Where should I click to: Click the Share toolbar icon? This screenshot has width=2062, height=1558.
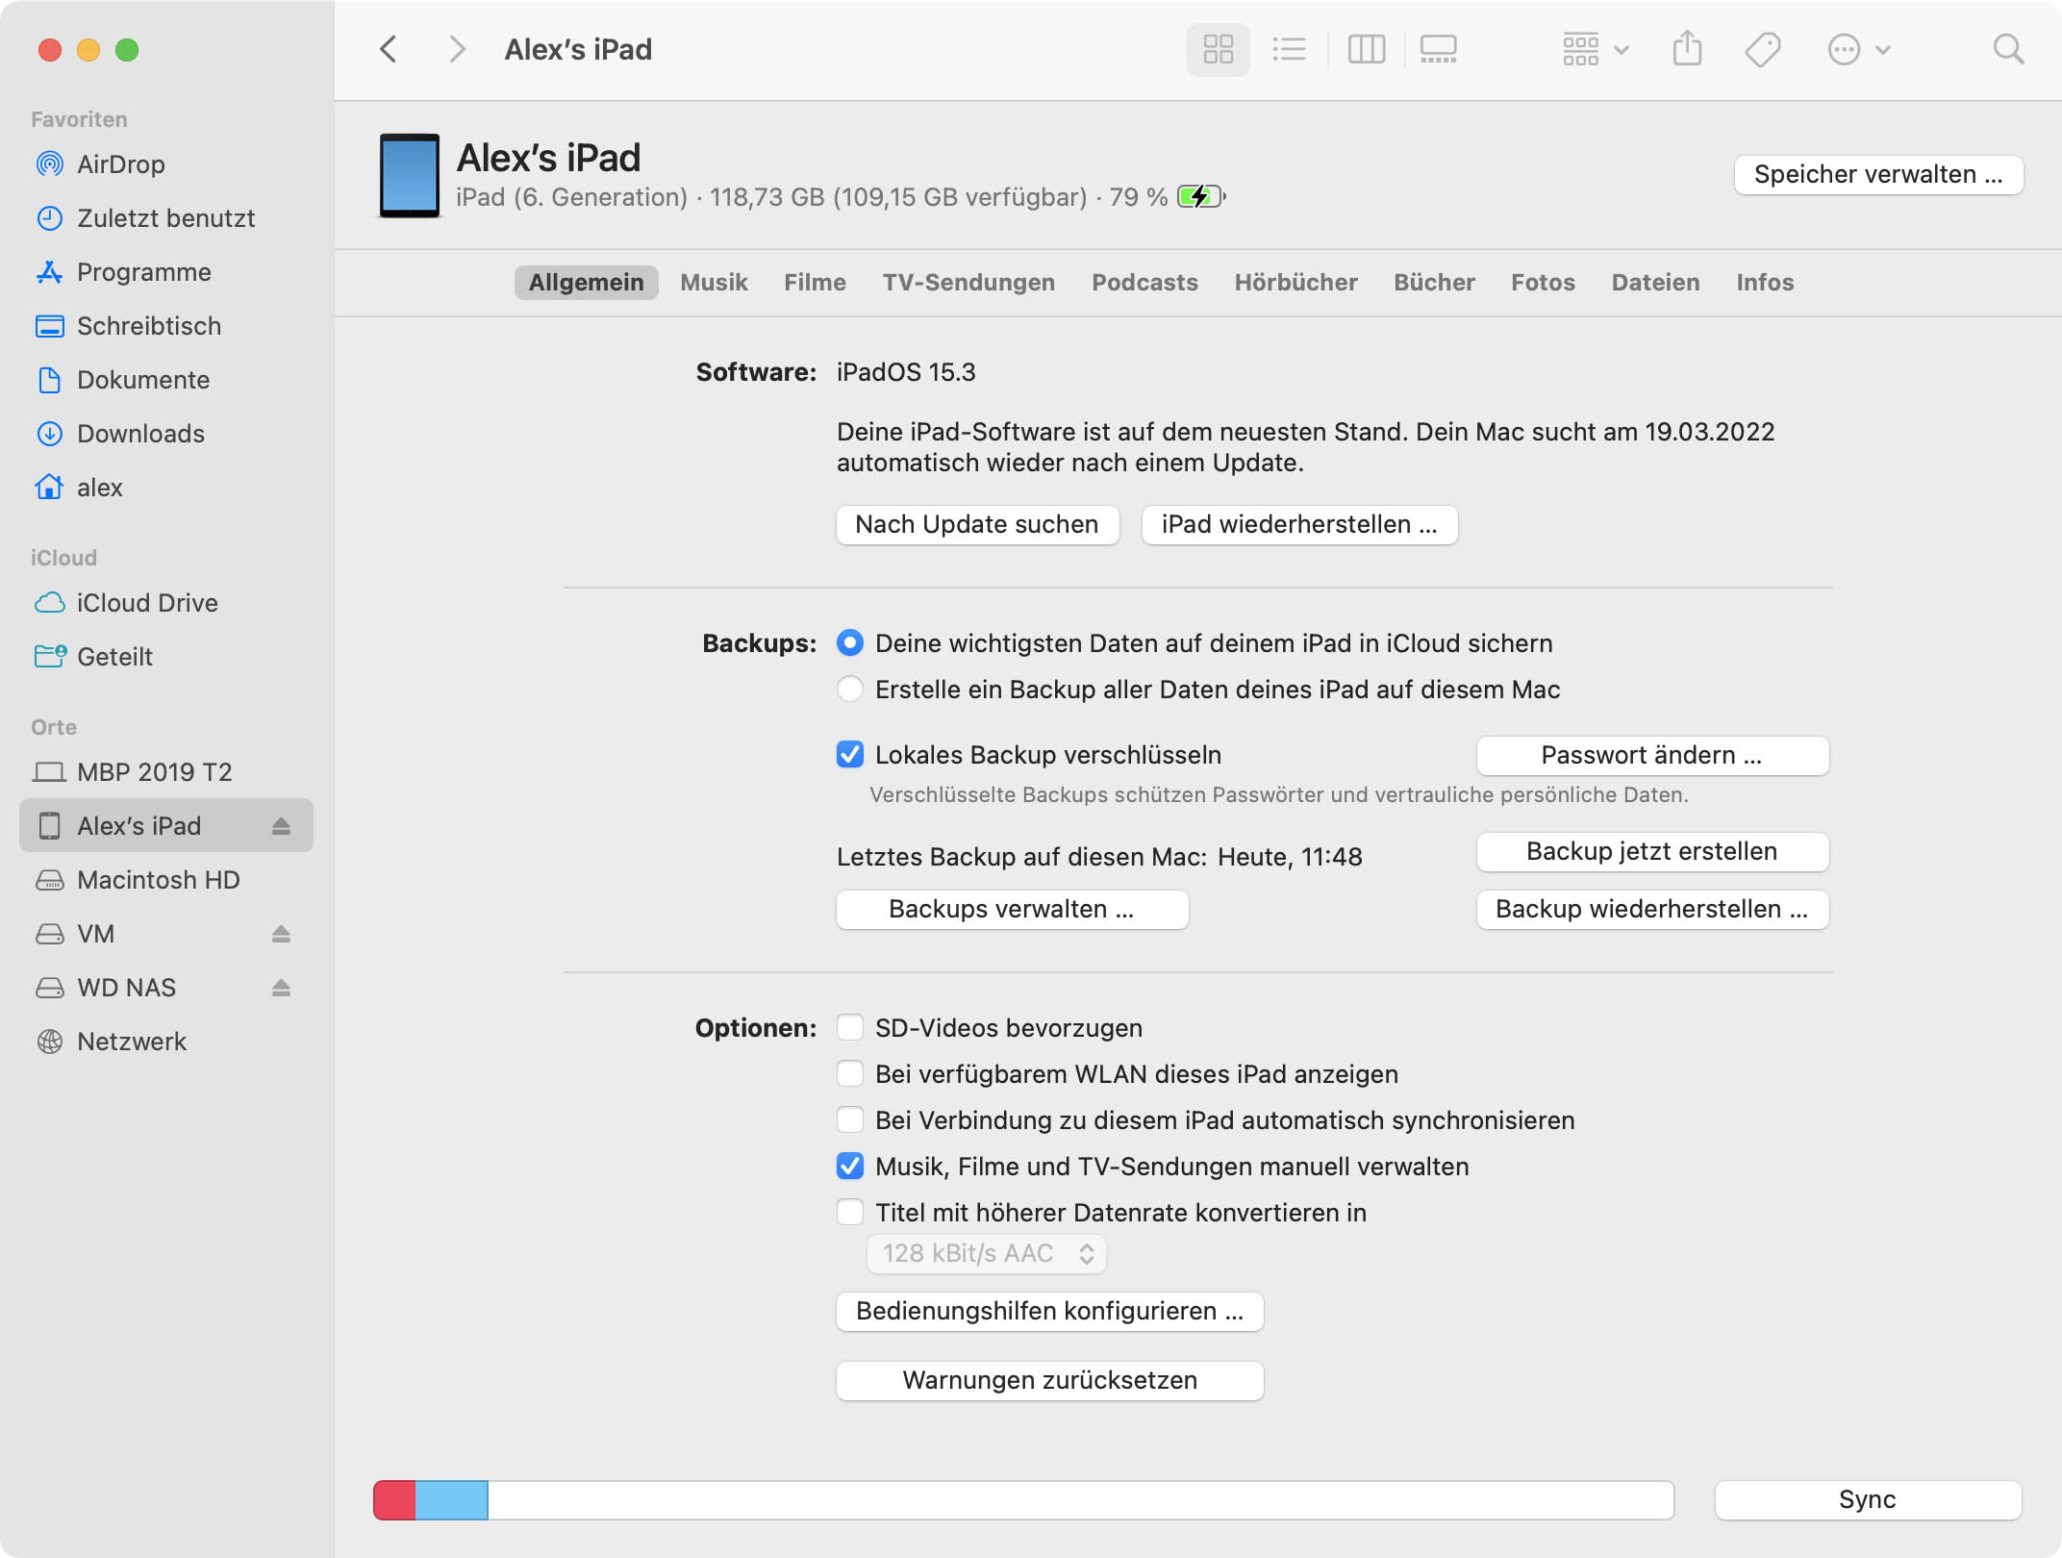tap(1687, 49)
